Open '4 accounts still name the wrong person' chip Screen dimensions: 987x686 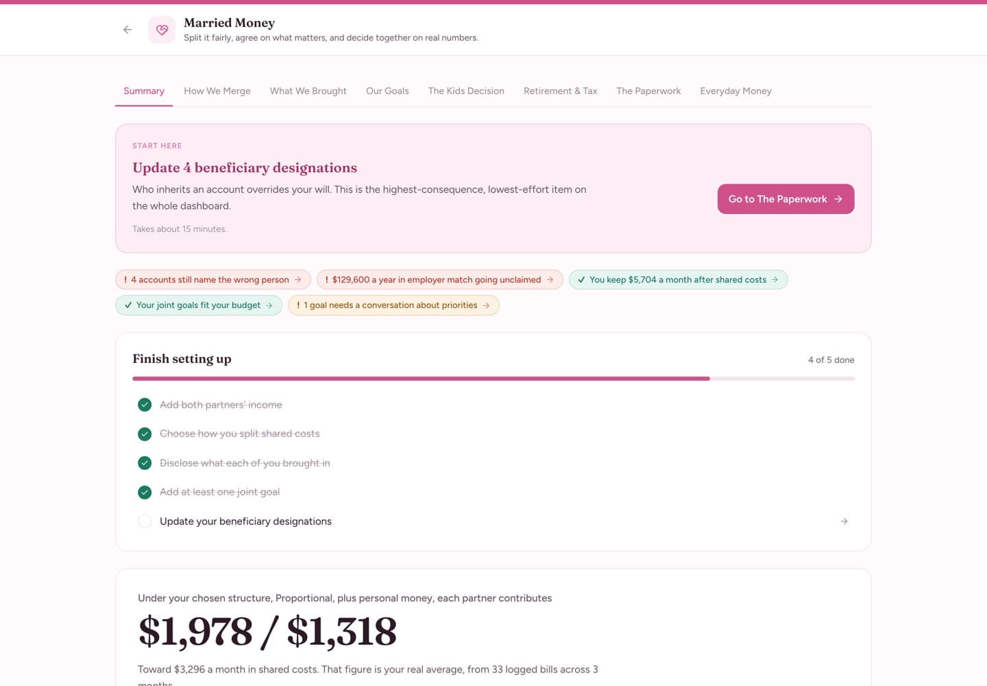coord(213,280)
